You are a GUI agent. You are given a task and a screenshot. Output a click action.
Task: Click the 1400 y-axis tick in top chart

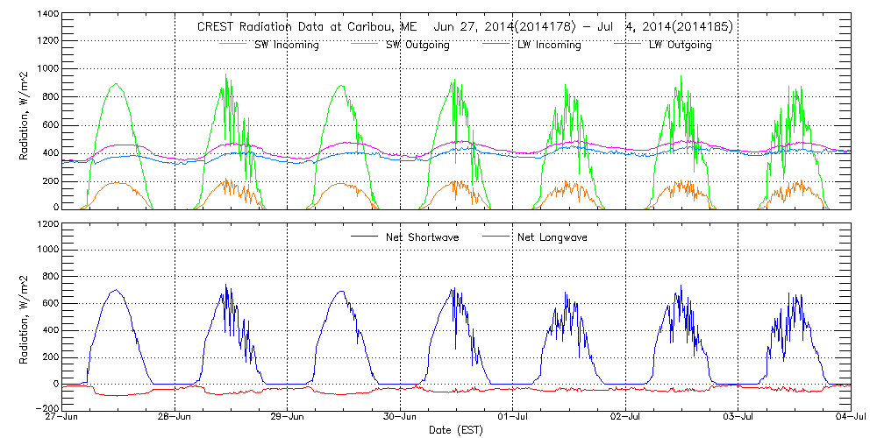point(46,16)
